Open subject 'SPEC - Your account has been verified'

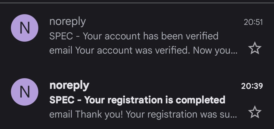pos(134,36)
